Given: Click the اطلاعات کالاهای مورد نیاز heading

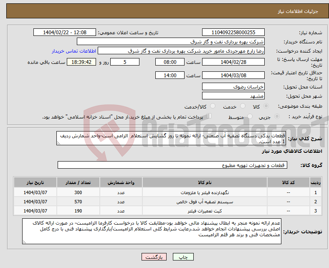Looking at the screenshot, I should coord(292,151).
